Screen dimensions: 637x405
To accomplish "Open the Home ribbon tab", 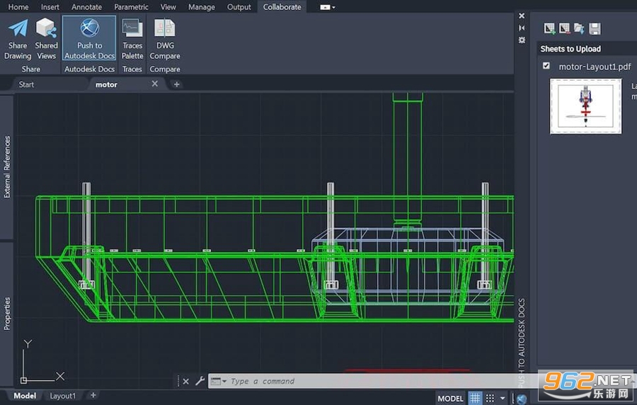I will pyautogui.click(x=18, y=7).
